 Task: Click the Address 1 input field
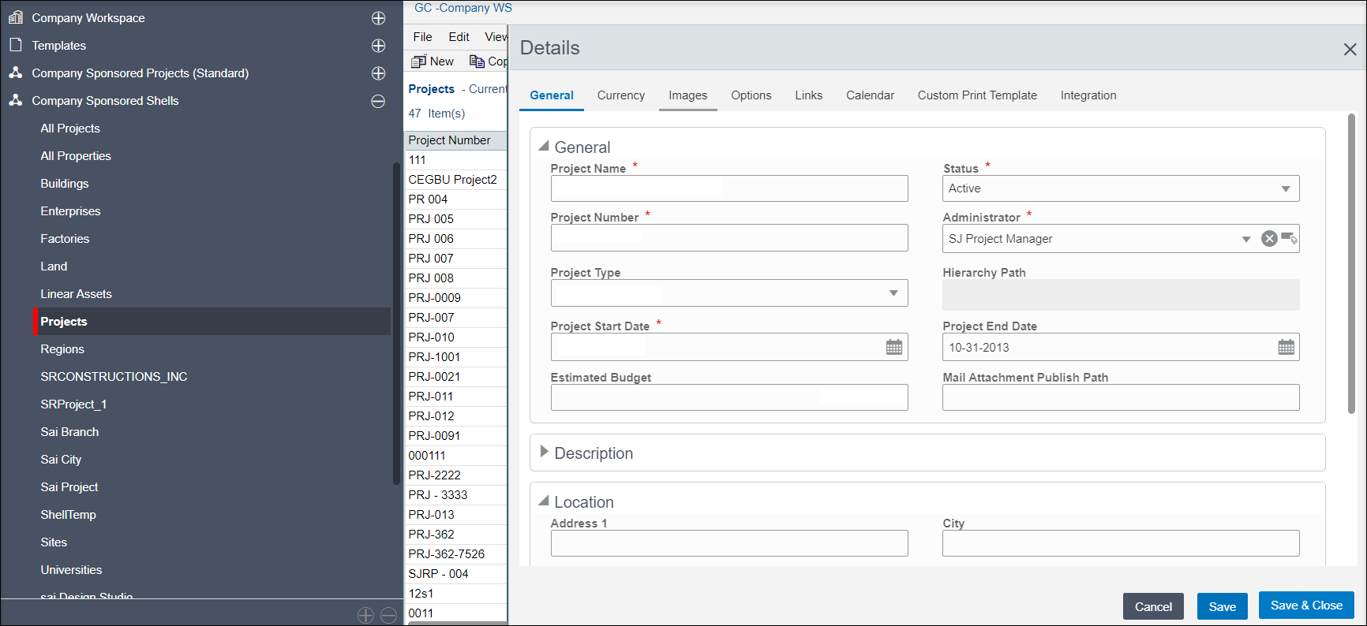pos(729,543)
